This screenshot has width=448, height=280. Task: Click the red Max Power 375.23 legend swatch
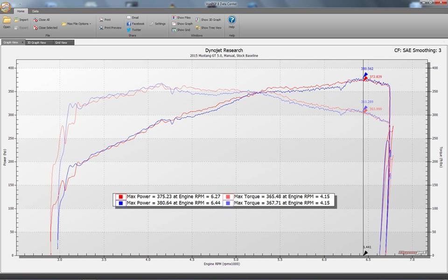pyautogui.click(x=120, y=196)
